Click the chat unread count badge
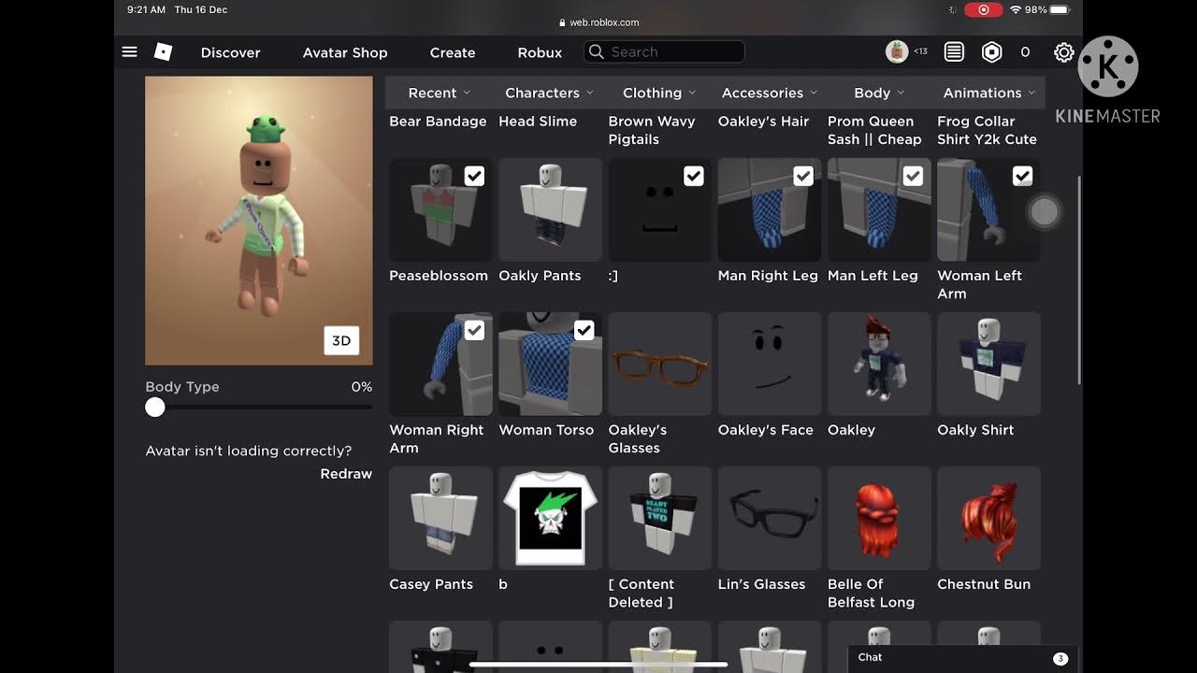The width and height of the screenshot is (1197, 673). pyautogui.click(x=1060, y=658)
